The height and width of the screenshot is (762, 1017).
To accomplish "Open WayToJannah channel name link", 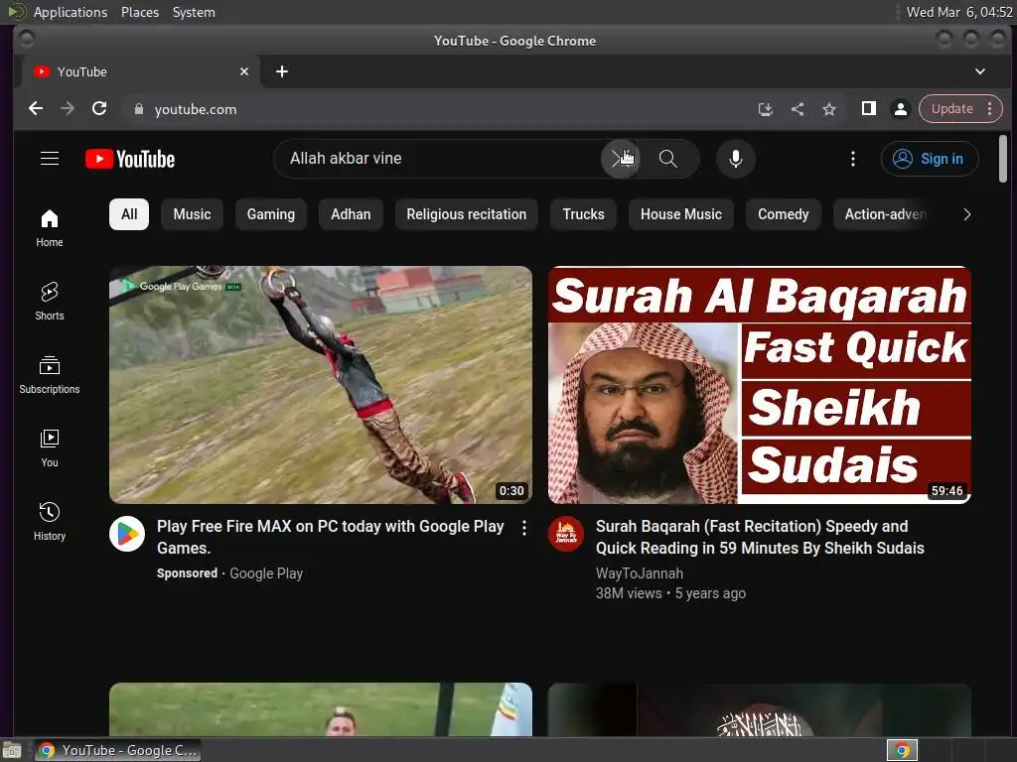I will (639, 573).
